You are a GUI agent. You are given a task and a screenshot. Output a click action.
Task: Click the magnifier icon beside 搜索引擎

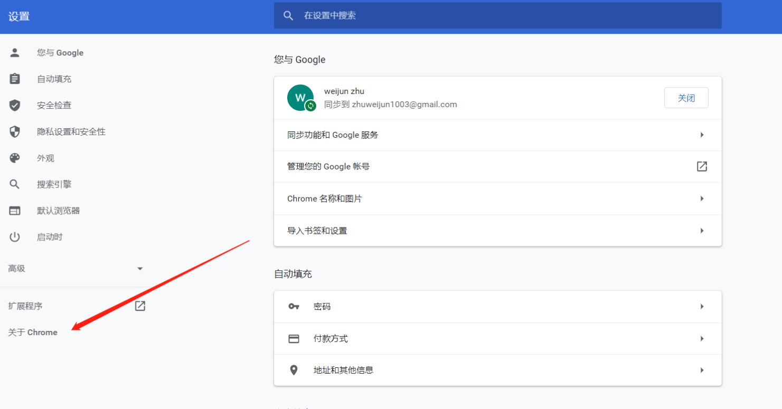(x=15, y=184)
